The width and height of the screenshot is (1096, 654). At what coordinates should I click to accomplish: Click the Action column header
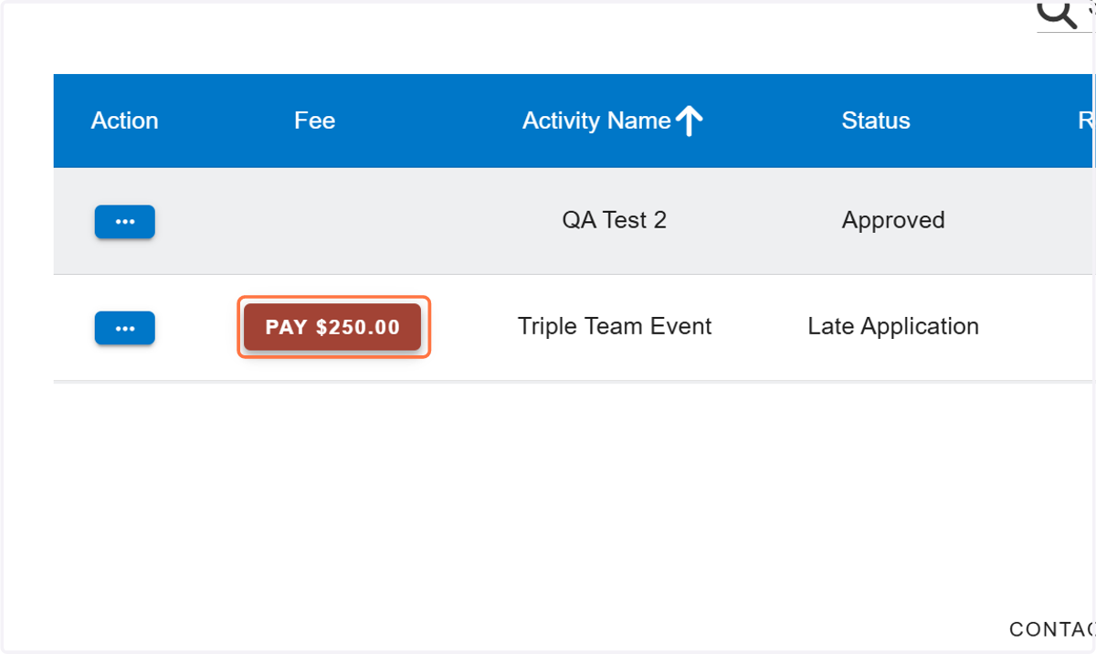[124, 121]
